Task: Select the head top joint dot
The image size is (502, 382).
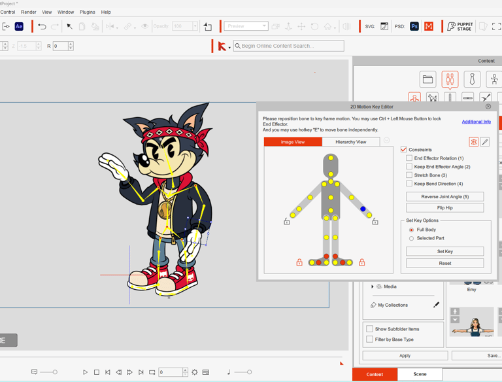Action: pyautogui.click(x=331, y=158)
